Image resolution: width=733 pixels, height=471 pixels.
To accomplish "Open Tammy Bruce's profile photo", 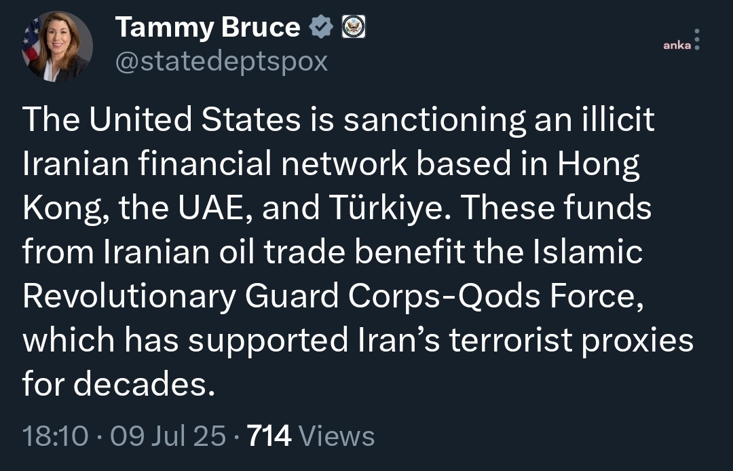I will tap(57, 47).
